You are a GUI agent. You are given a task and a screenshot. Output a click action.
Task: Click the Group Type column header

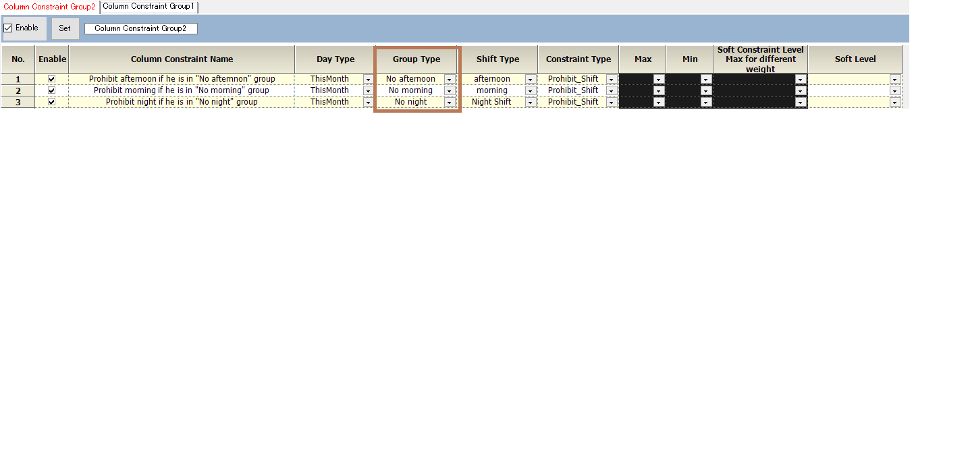tap(416, 59)
